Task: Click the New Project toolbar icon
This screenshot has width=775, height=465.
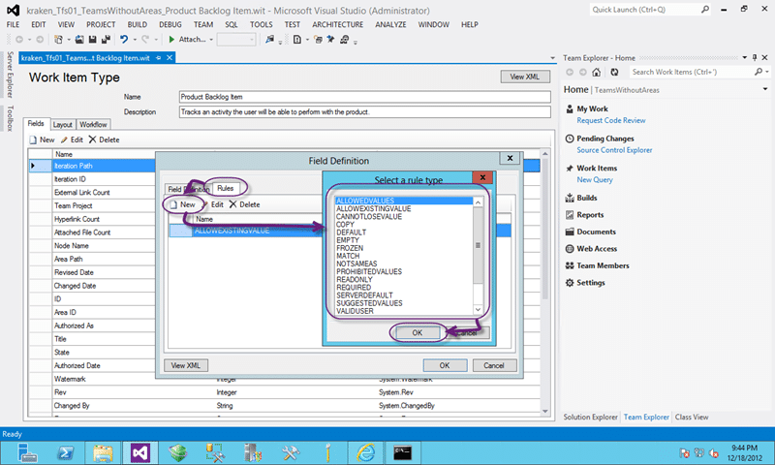Action: (58, 40)
